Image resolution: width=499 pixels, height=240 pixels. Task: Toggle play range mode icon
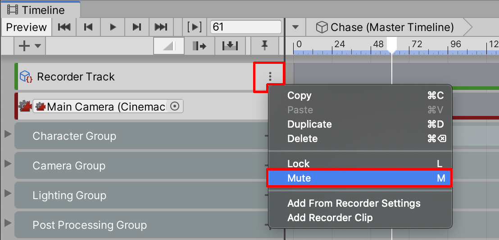[x=195, y=27]
